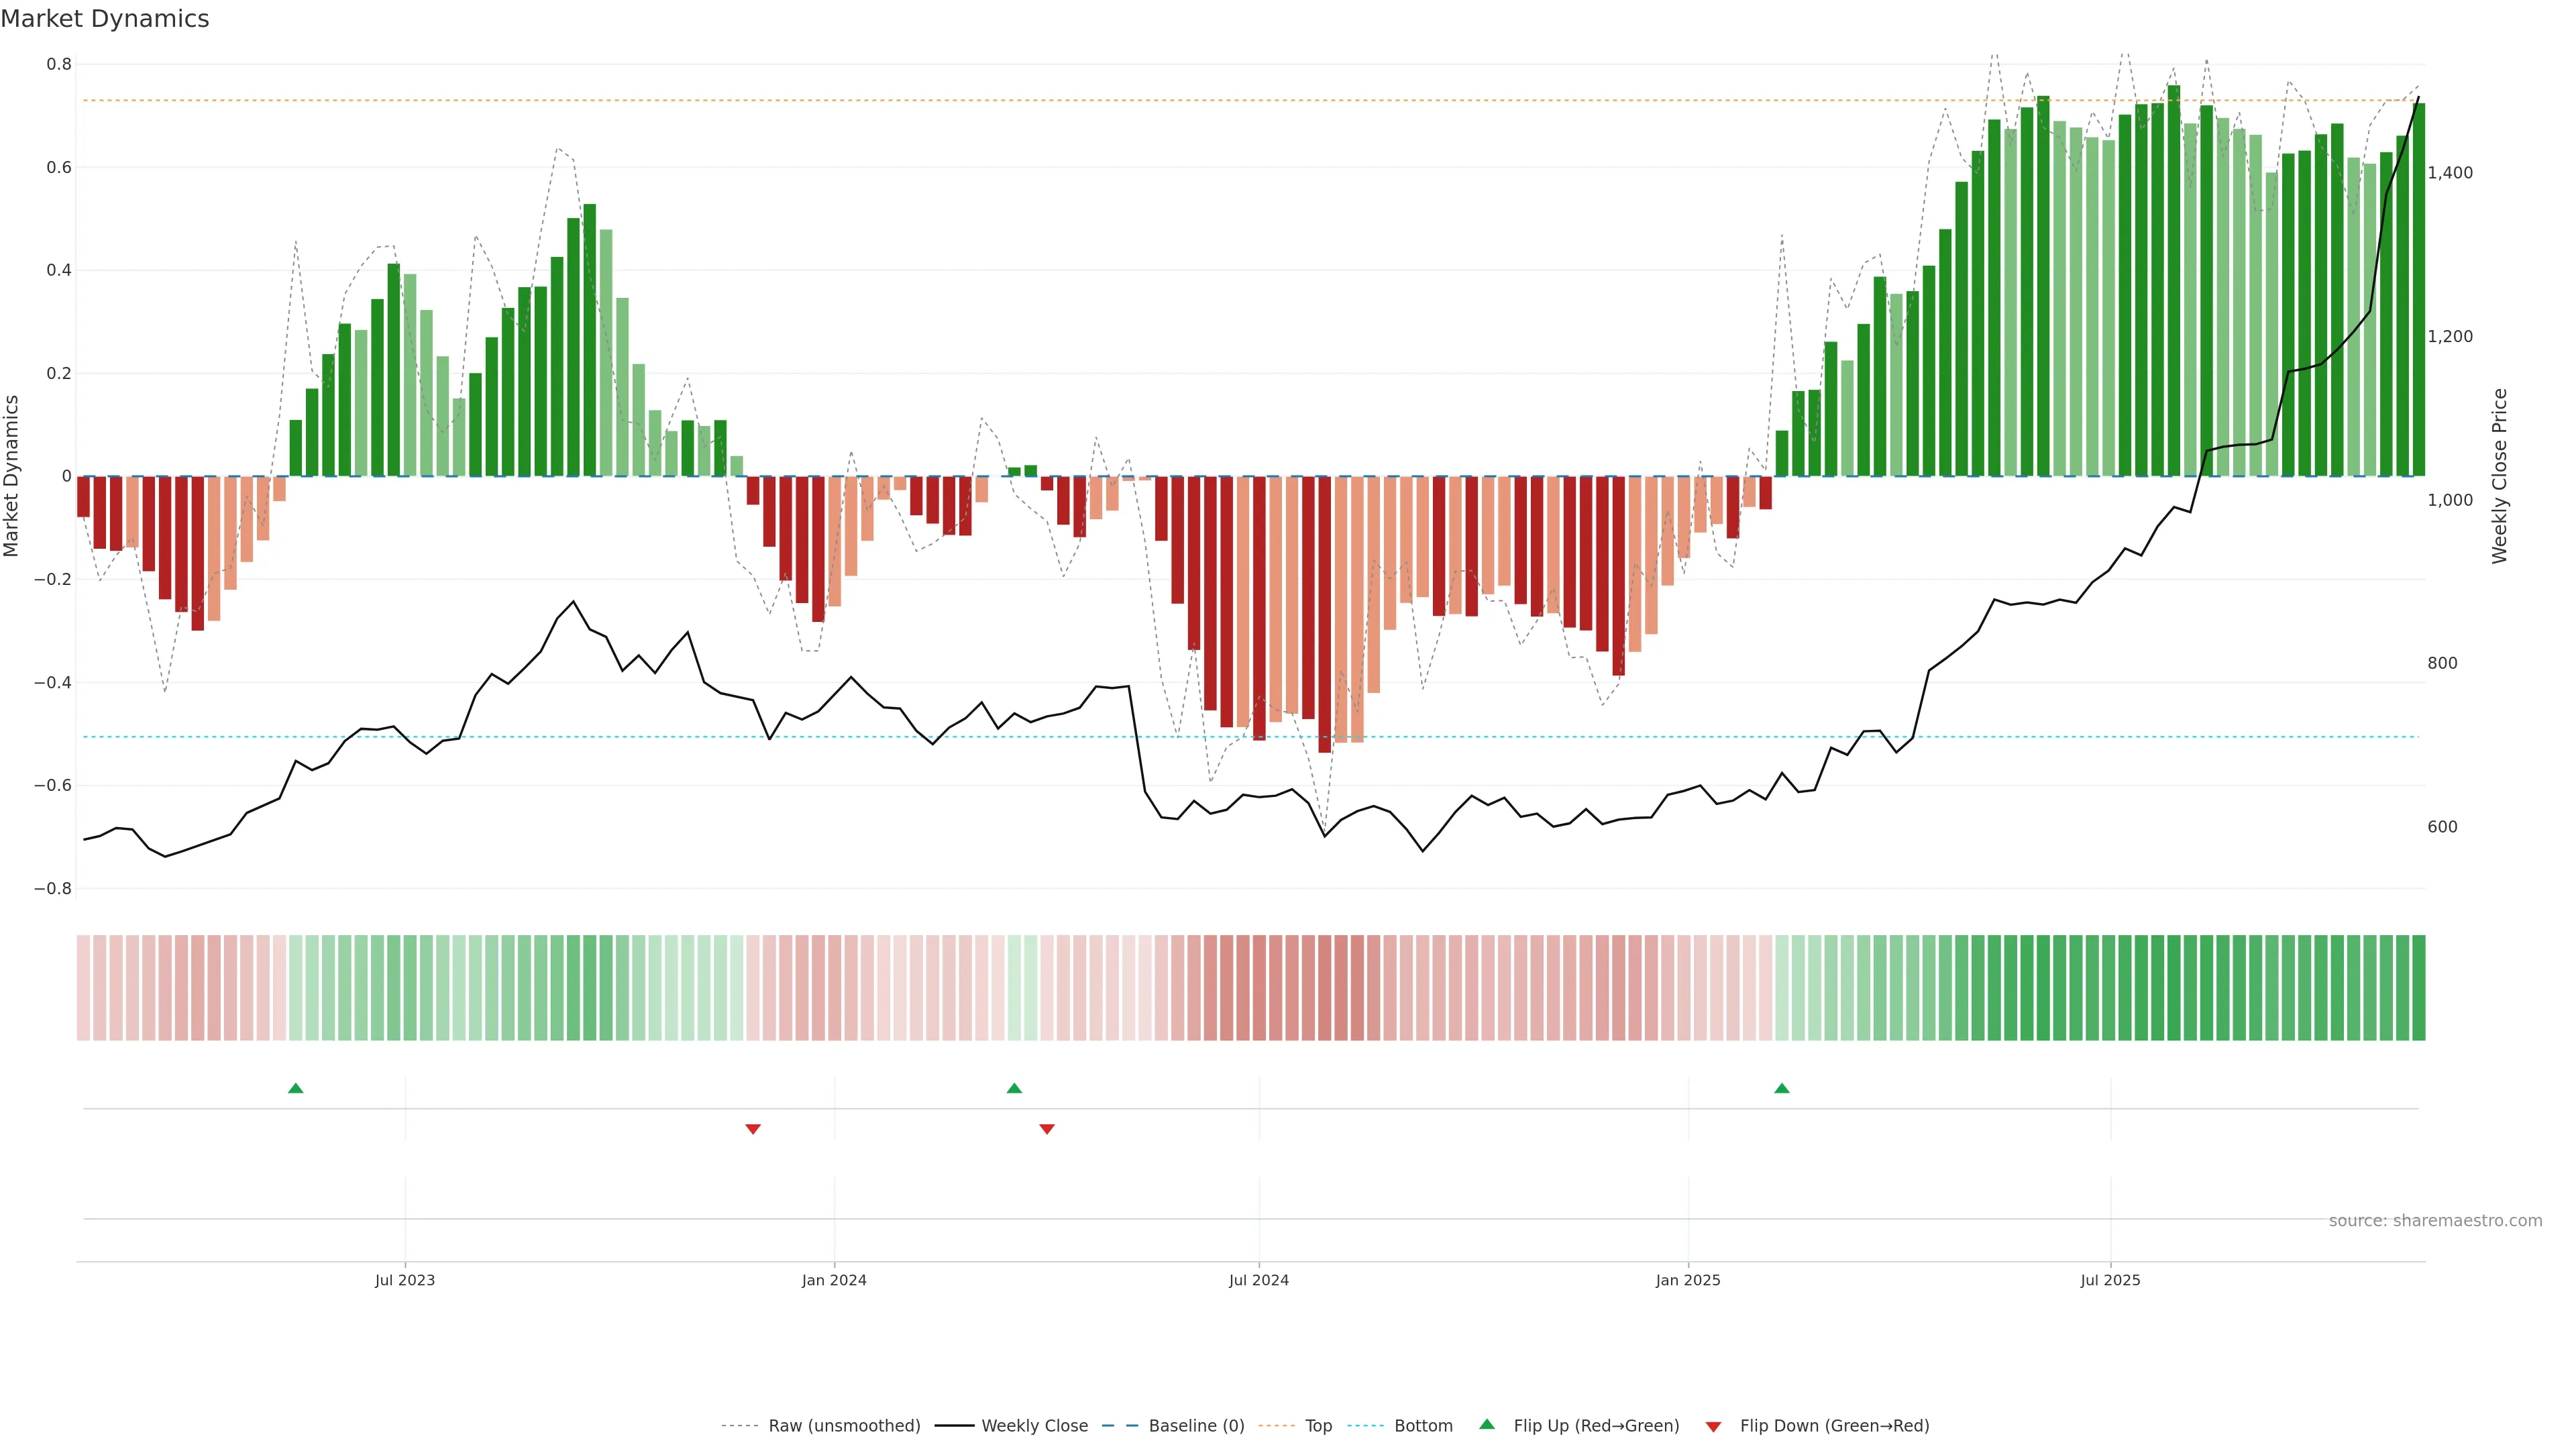Click the 1,400 right axis tick label
This screenshot has width=2576, height=1449.
pyautogui.click(x=2449, y=173)
